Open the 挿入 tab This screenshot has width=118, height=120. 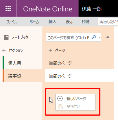tap(52, 22)
